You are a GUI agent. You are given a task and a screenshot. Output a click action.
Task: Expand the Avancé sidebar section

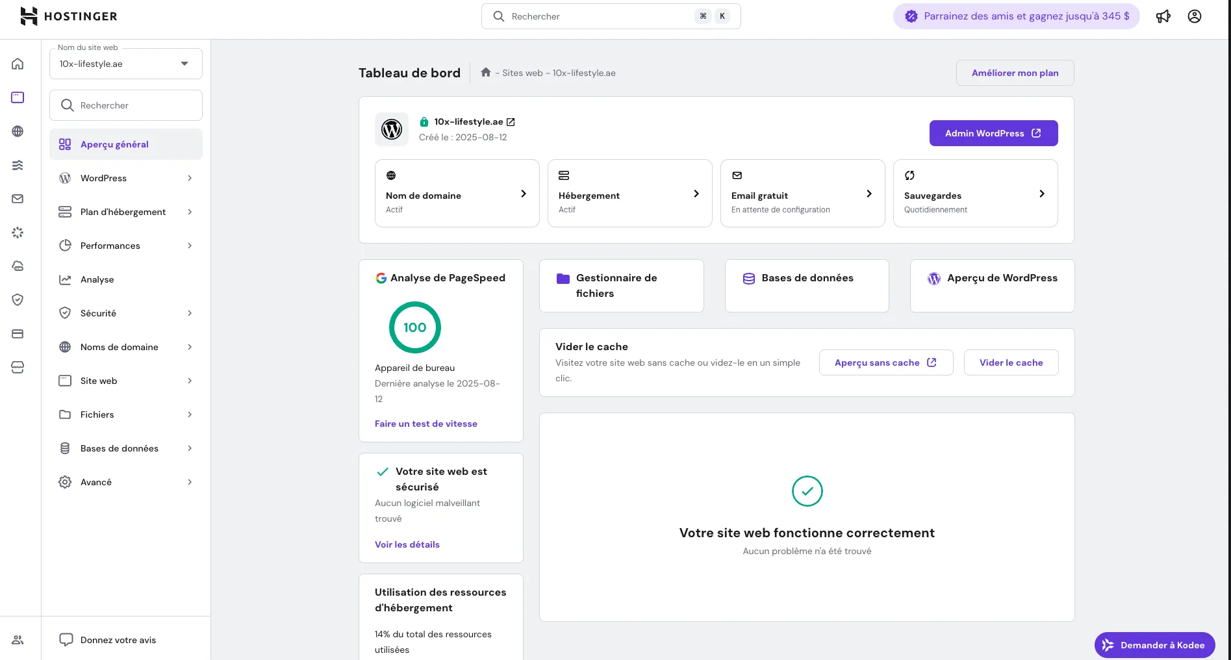click(125, 482)
